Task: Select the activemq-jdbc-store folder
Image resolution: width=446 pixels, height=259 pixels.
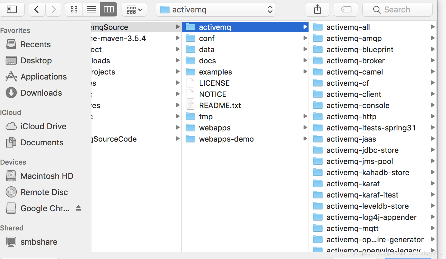Action: tap(373, 150)
